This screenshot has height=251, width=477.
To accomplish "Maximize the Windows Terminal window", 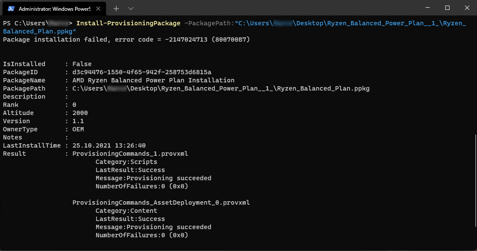I will tap(447, 8).
